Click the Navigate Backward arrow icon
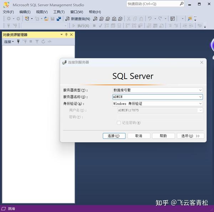This screenshot has width=214, height=212. (x=9, y=18)
